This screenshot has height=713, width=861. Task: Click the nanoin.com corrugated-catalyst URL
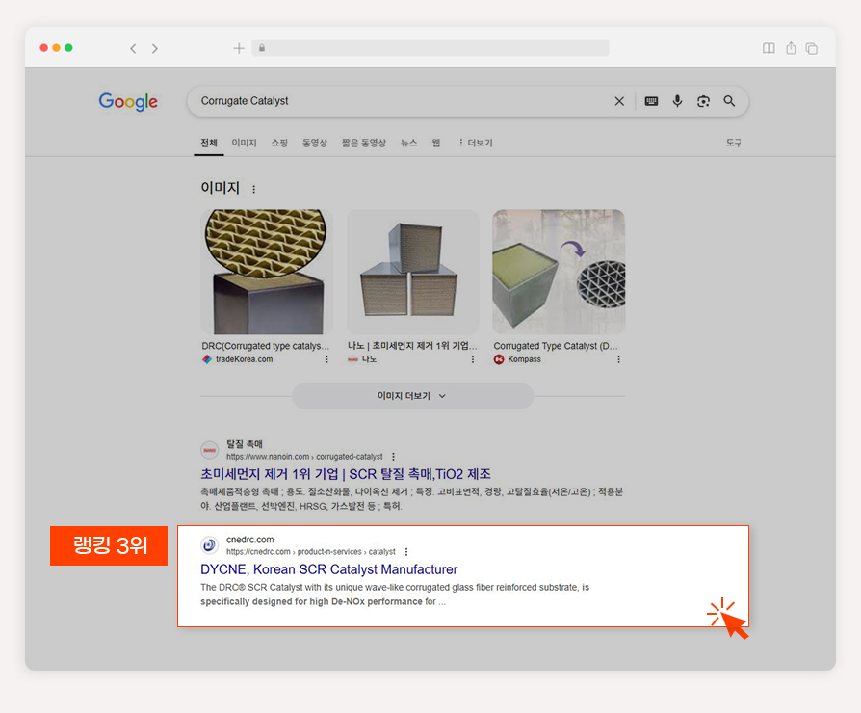[304, 457]
